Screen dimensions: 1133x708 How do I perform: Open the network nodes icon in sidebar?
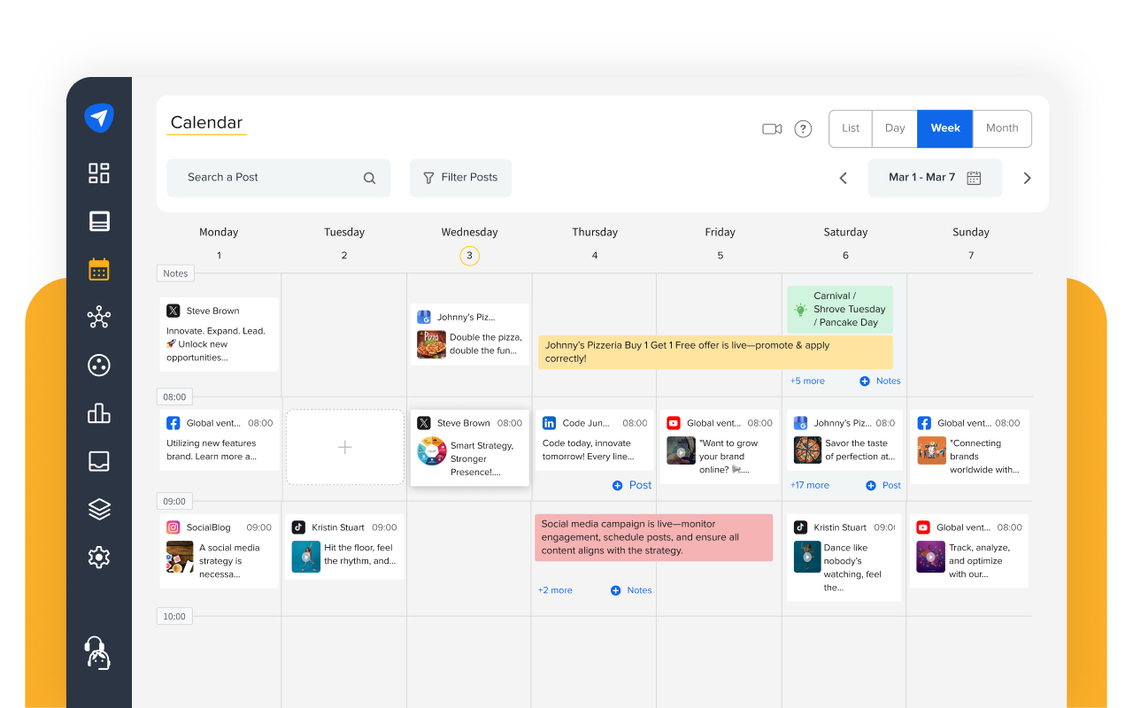(x=99, y=317)
